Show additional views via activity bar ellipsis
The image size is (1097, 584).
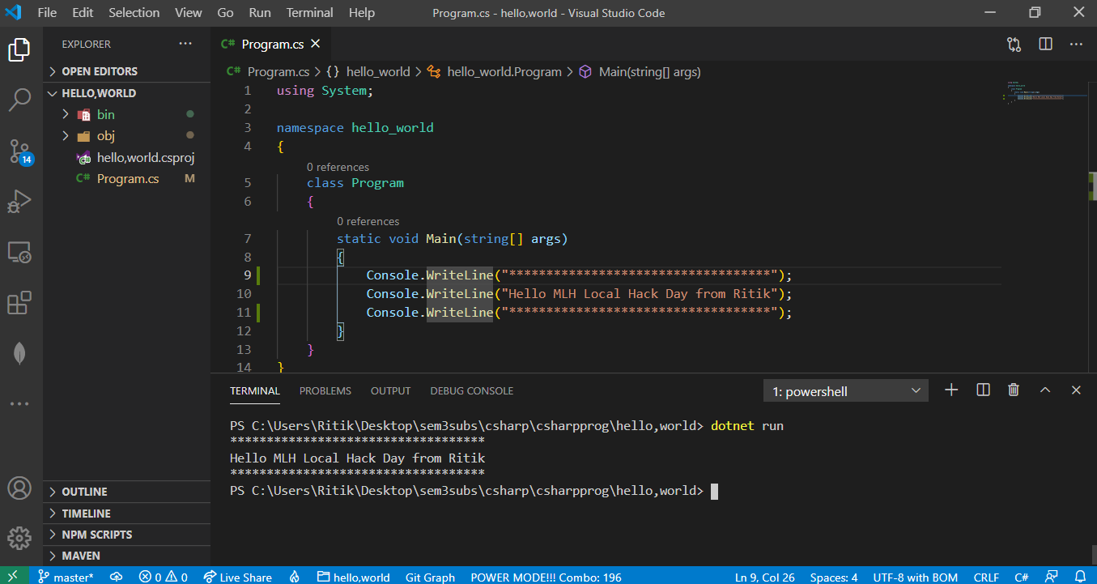pos(19,403)
